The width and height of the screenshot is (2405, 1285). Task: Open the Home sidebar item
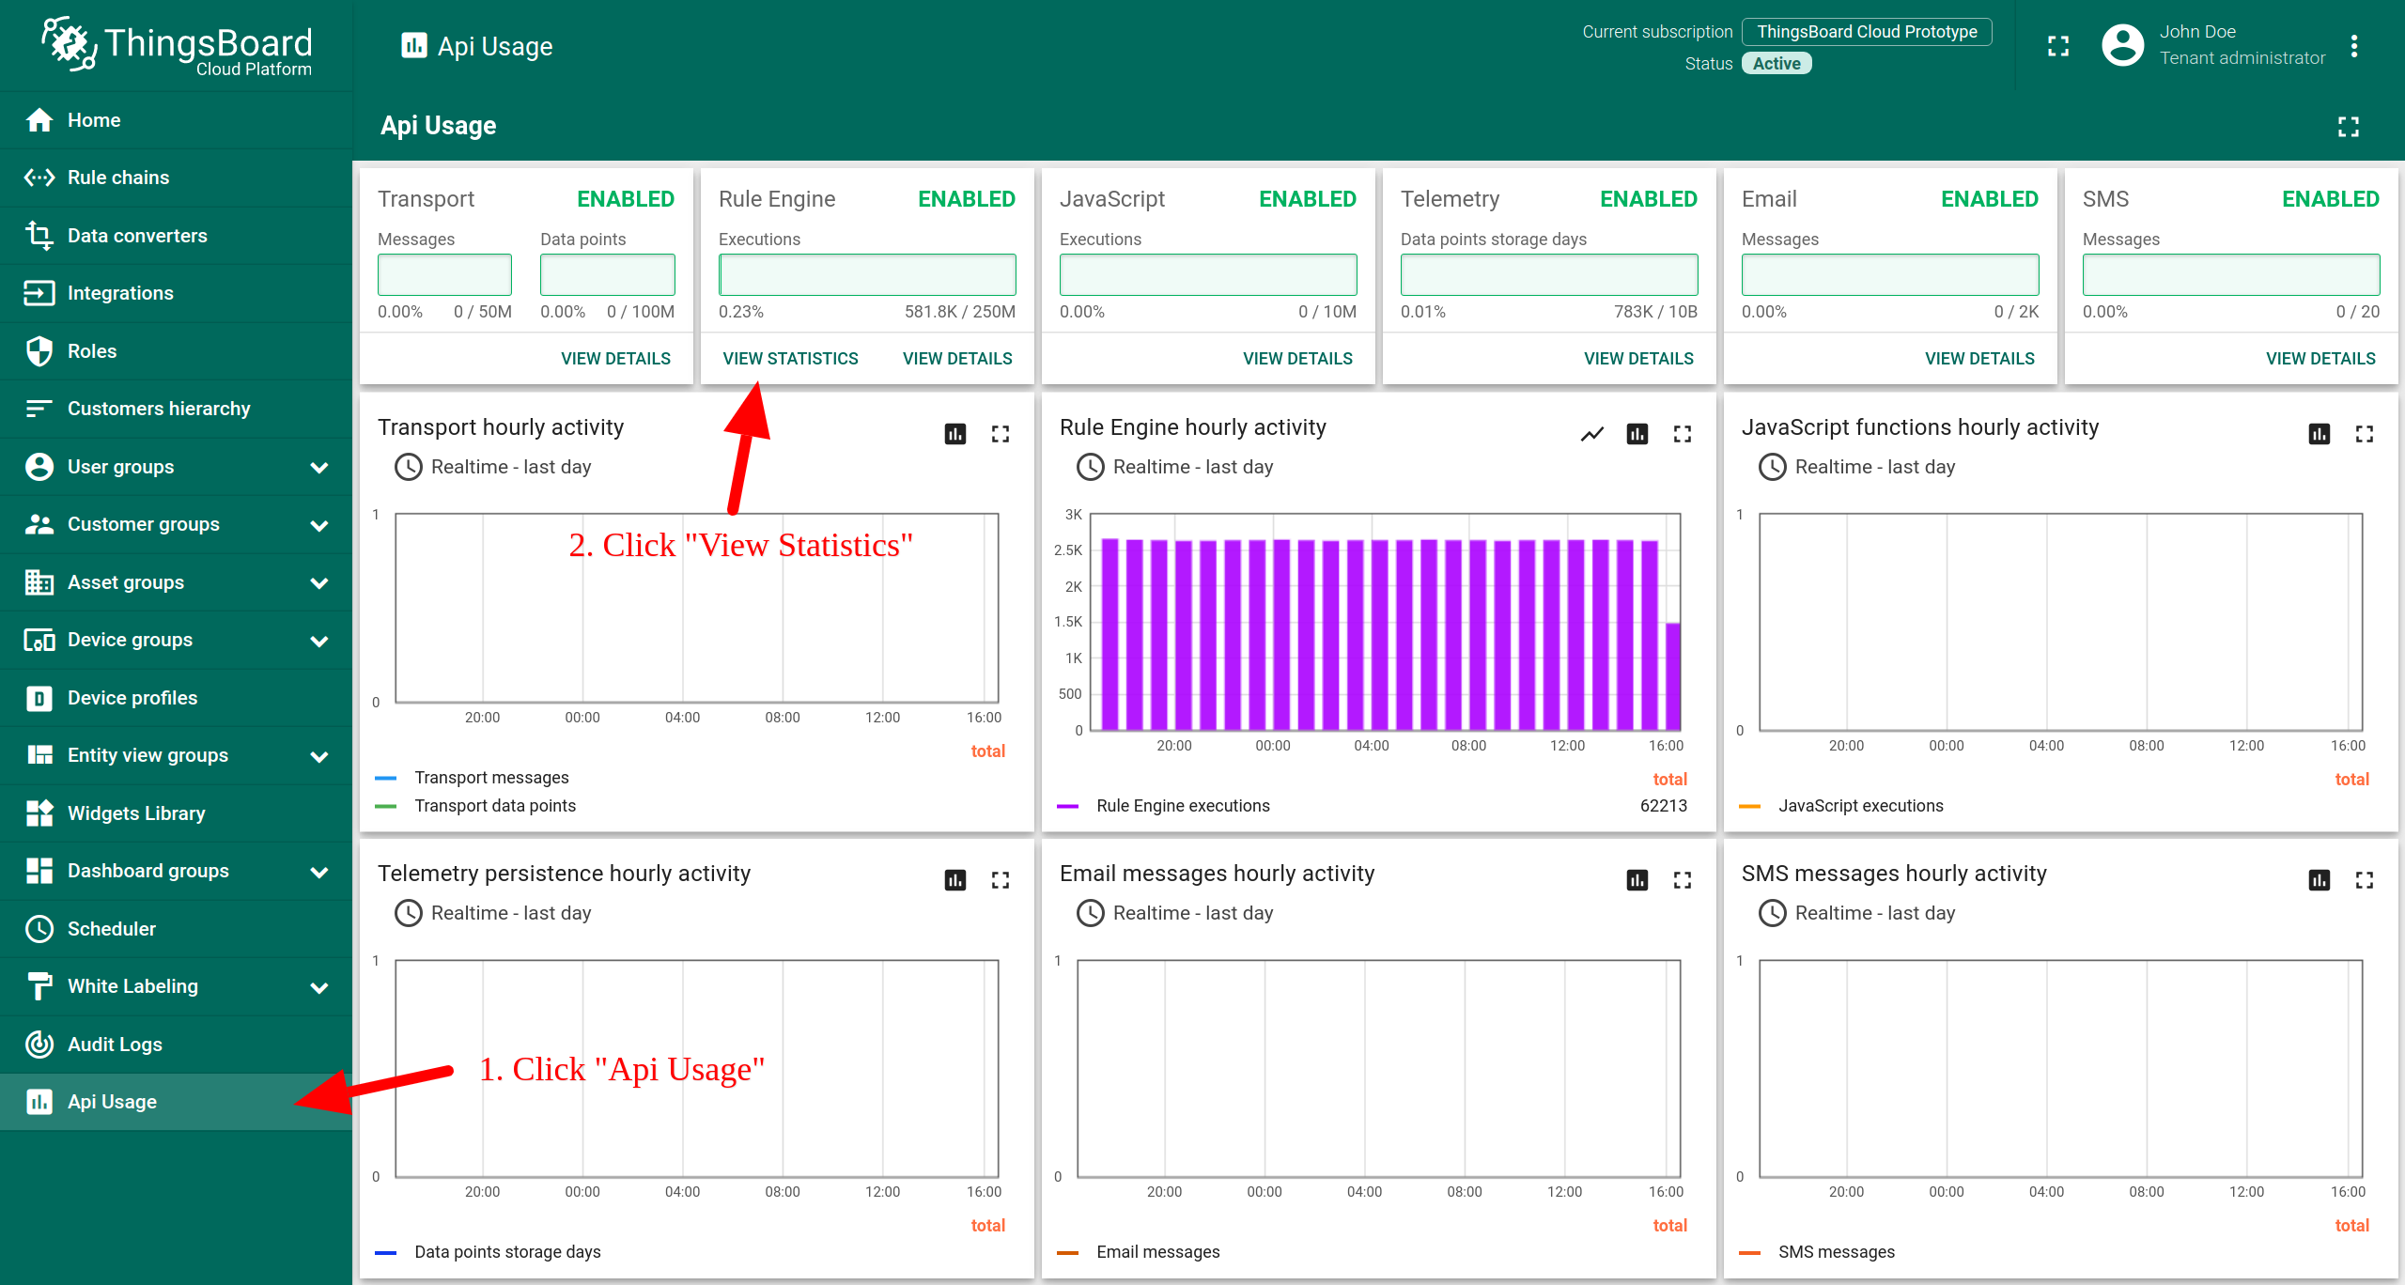coord(176,120)
